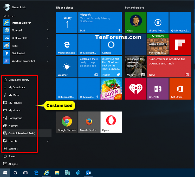
Task: Open the Money tile
Action: click(x=136, y=67)
